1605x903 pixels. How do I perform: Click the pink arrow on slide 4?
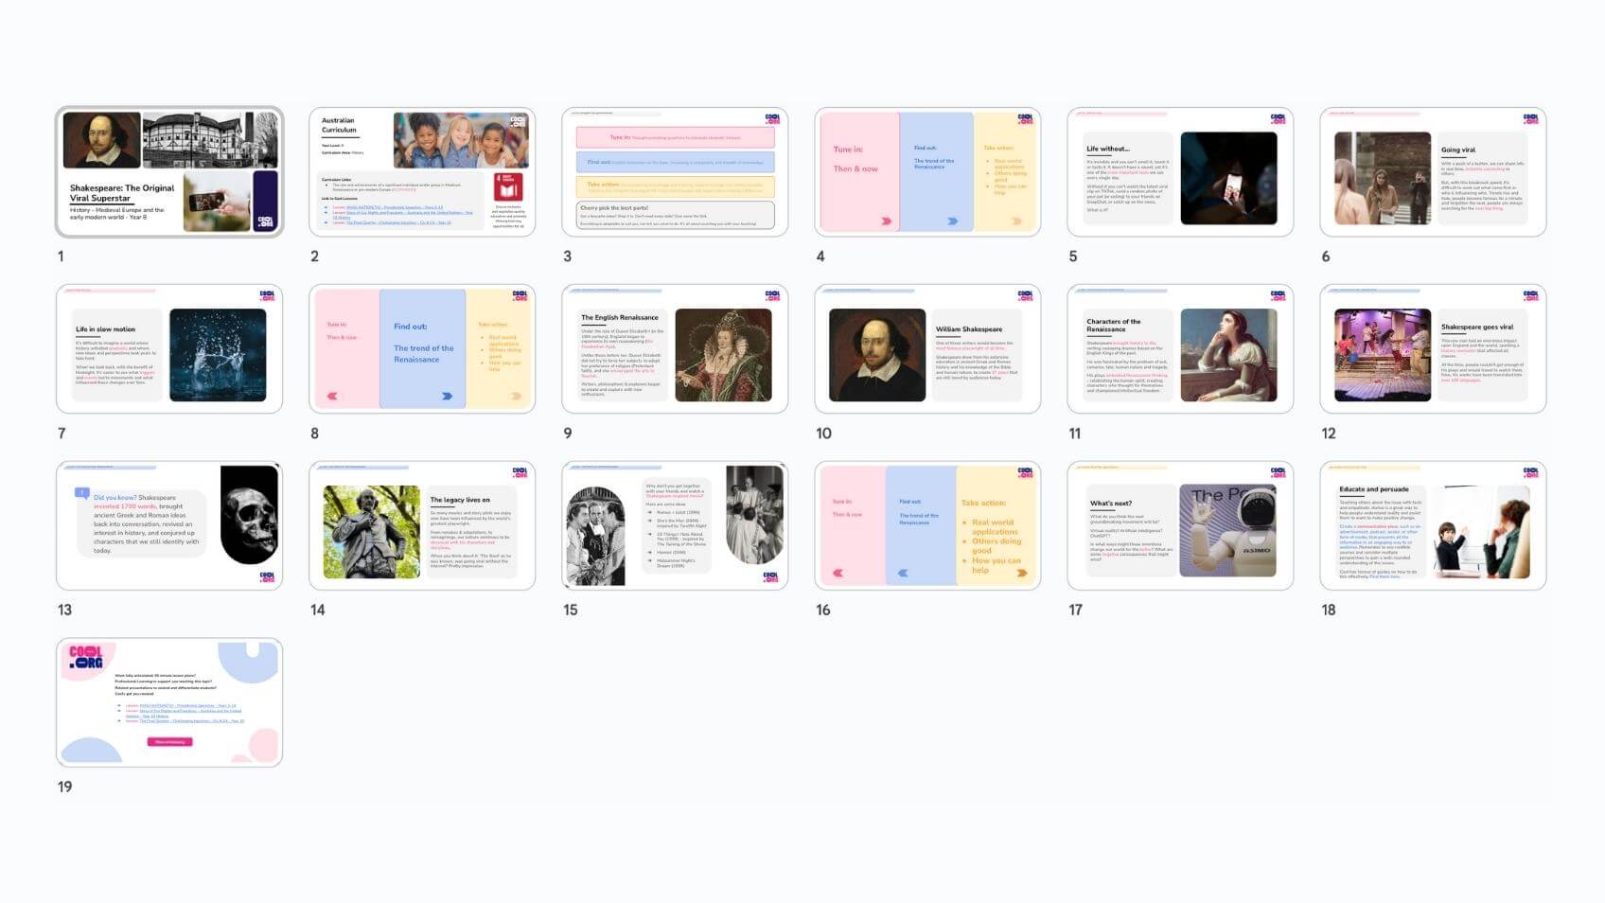click(886, 221)
